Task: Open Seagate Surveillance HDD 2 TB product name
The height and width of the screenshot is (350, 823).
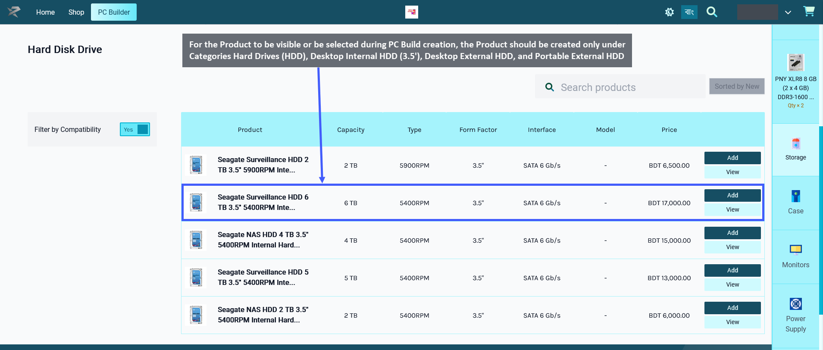Action: (x=263, y=165)
